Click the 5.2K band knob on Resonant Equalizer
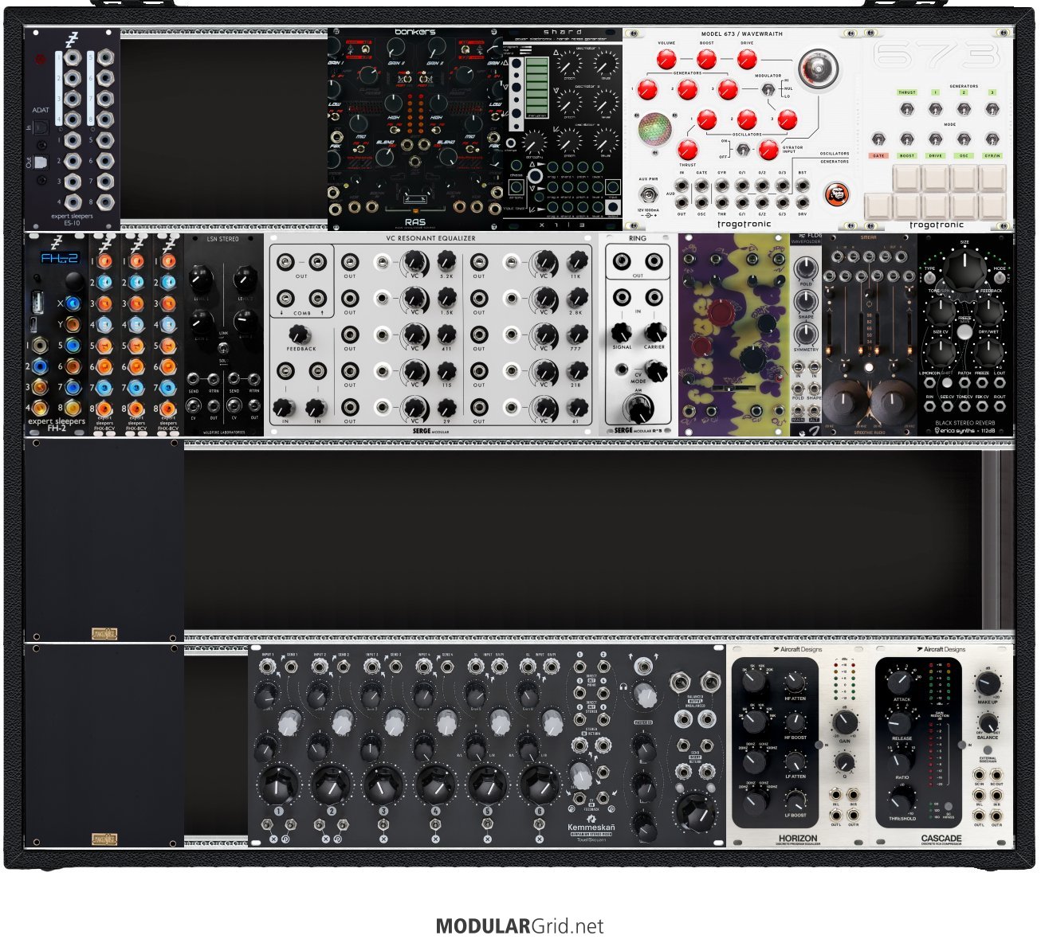This screenshot has height=943, width=1041. (x=446, y=260)
